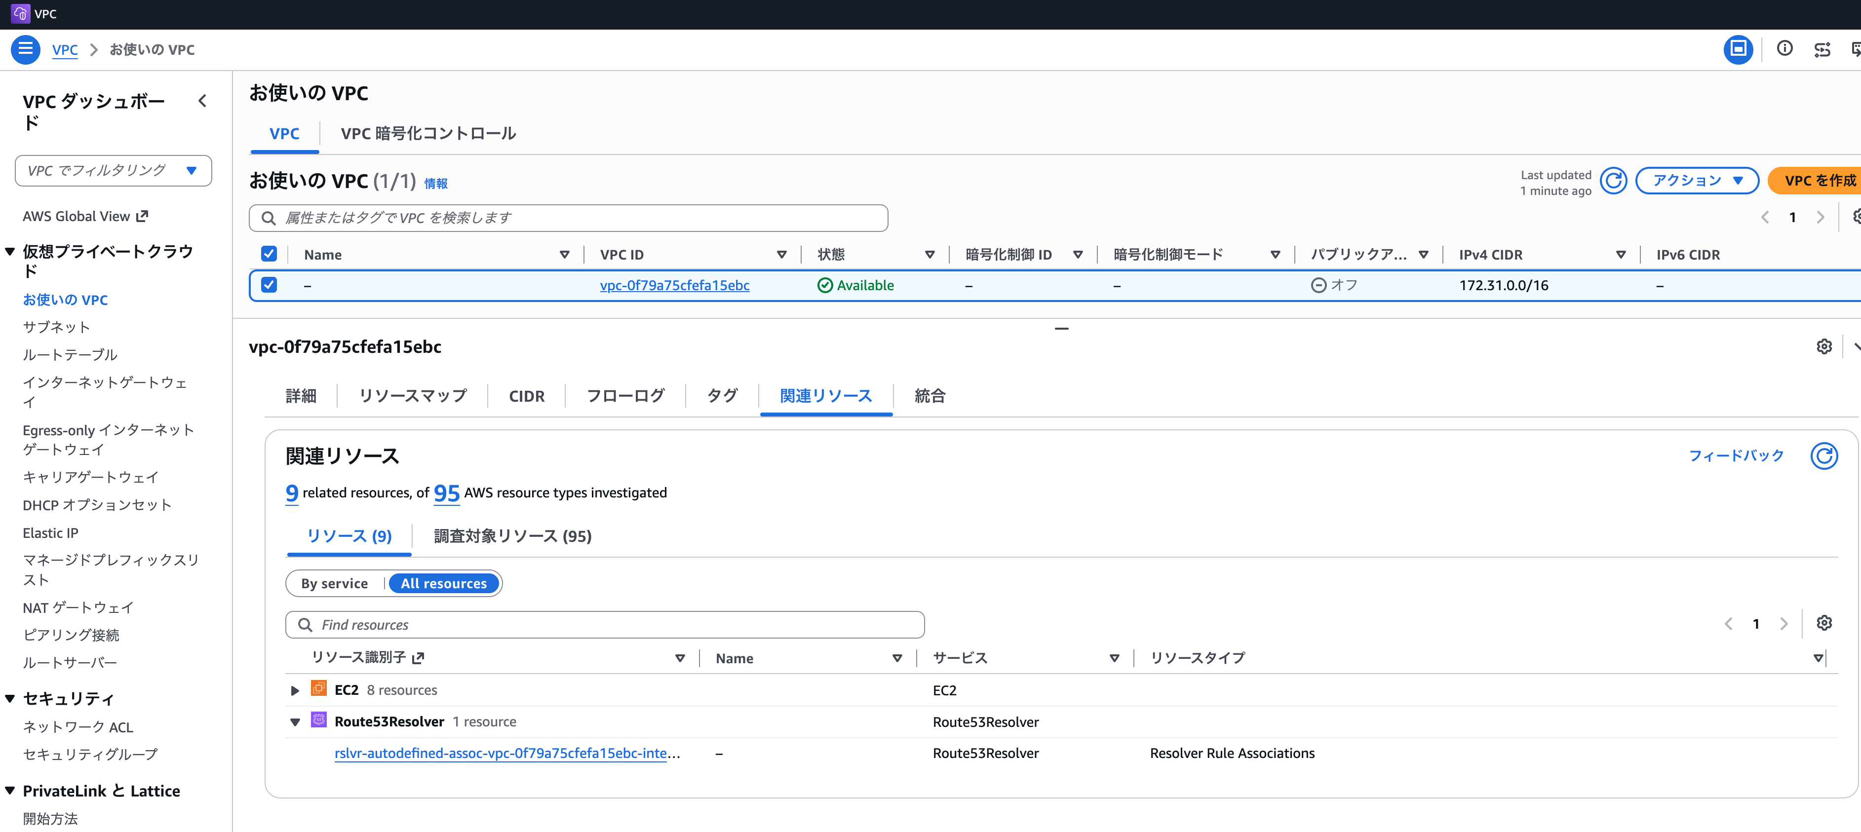Open VPC table settings gear
Image resolution: width=1861 pixels, height=832 pixels.
click(1857, 217)
